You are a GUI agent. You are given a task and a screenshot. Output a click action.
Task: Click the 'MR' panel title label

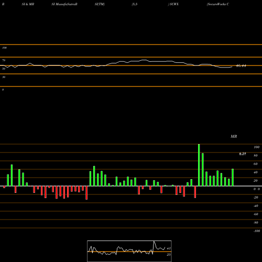(234, 136)
